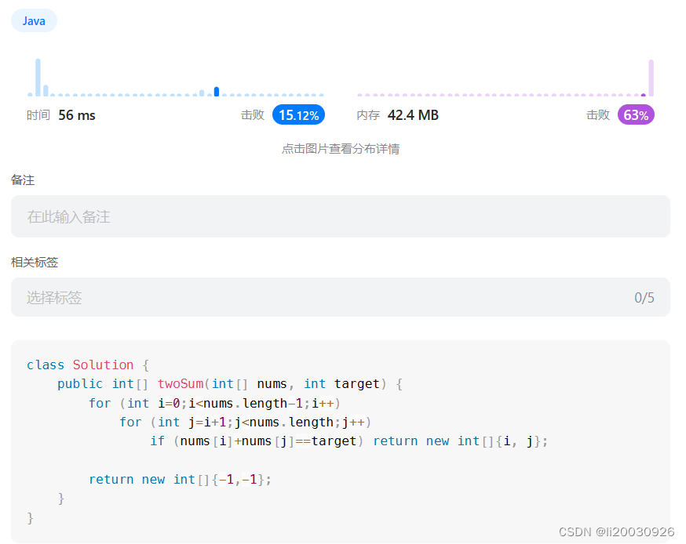This screenshot has width=686, height=544.
Task: Click the 备注 section heading
Action: pyautogui.click(x=23, y=180)
